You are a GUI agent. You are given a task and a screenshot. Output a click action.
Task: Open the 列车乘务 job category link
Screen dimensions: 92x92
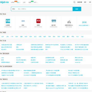coord(63,62)
